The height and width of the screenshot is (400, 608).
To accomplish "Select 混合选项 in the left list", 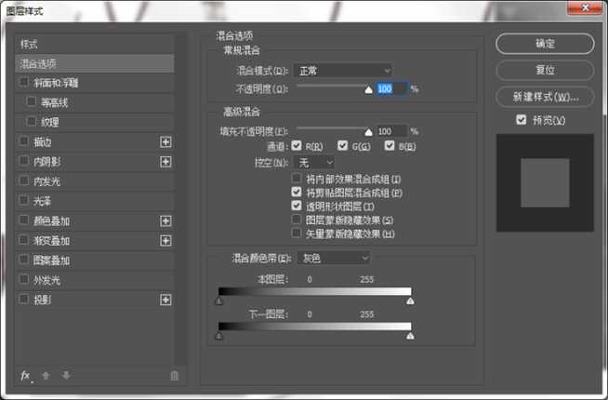I will pyautogui.click(x=94, y=63).
